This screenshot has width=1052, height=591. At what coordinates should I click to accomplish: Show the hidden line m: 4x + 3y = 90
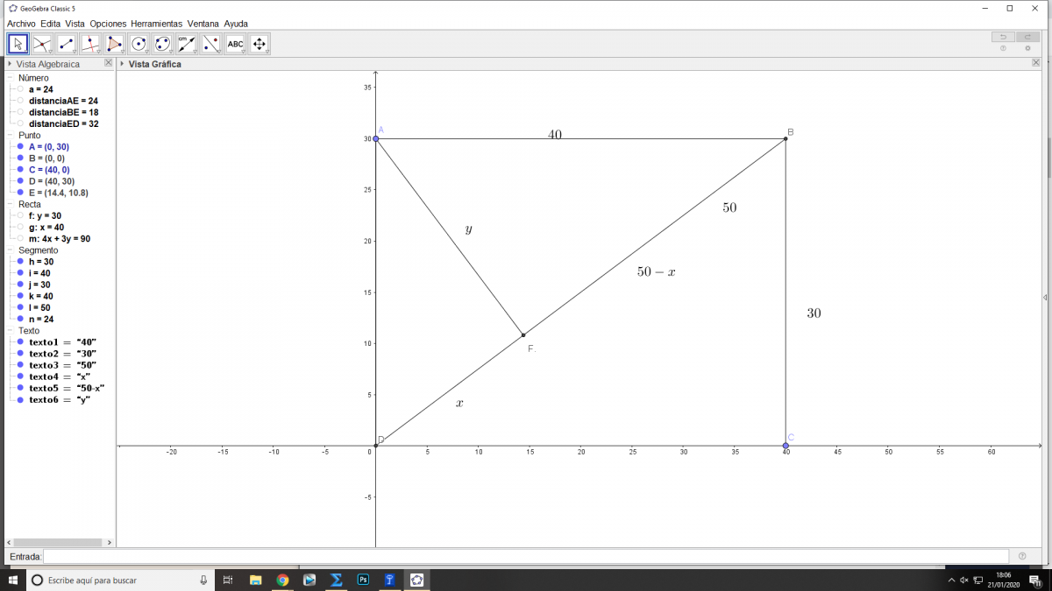pyautogui.click(x=20, y=239)
